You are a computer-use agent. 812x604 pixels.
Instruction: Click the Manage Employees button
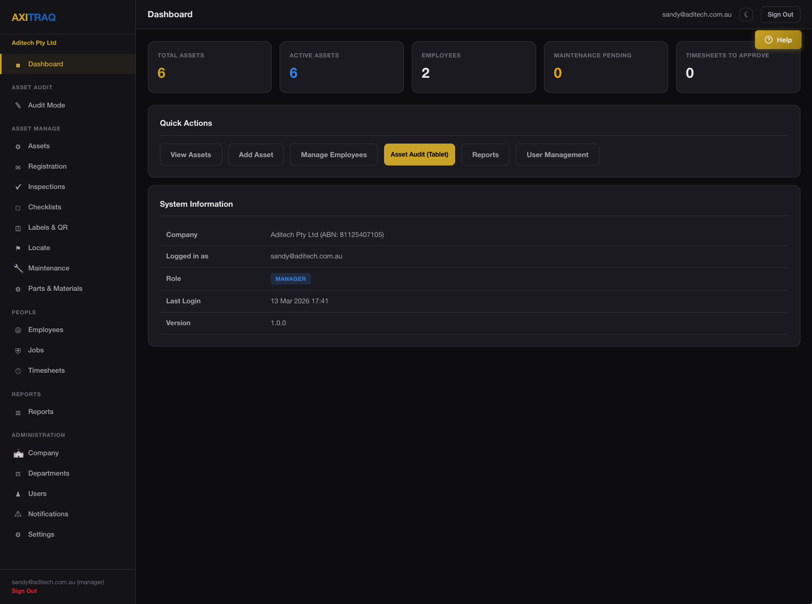[x=334, y=155]
